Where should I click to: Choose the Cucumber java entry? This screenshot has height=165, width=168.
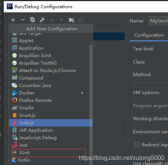(x=49, y=85)
